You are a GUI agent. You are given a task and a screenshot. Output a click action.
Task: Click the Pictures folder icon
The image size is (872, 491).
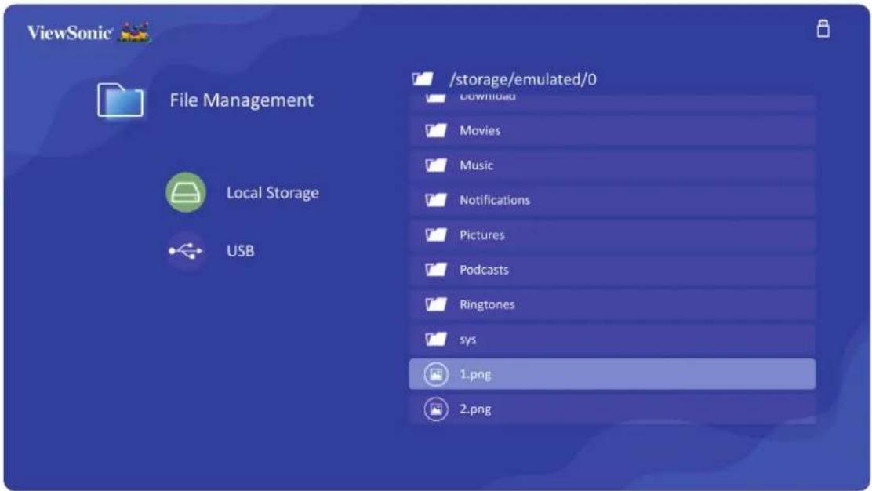click(x=436, y=235)
